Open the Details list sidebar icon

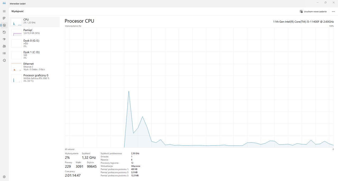coord(4,53)
